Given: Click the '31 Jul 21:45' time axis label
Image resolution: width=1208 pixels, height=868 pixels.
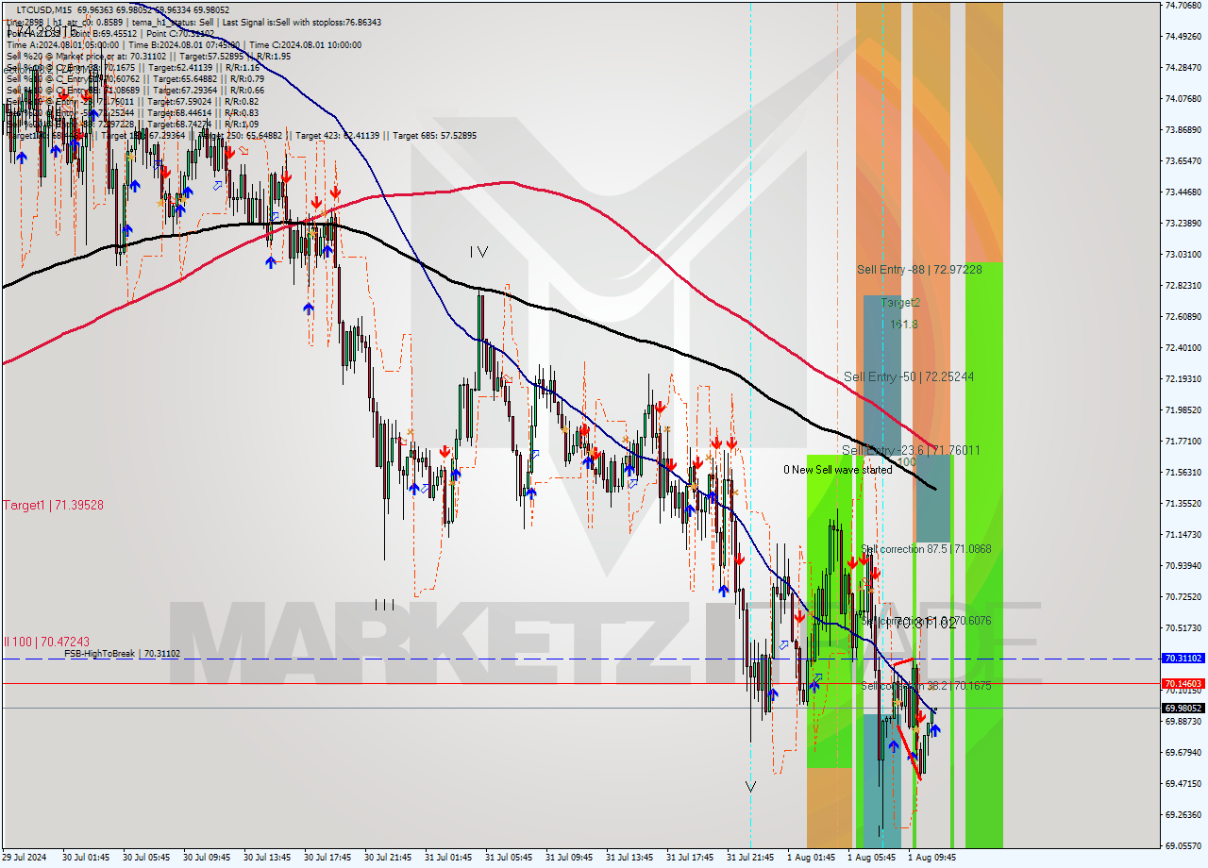Looking at the screenshot, I should (x=750, y=858).
